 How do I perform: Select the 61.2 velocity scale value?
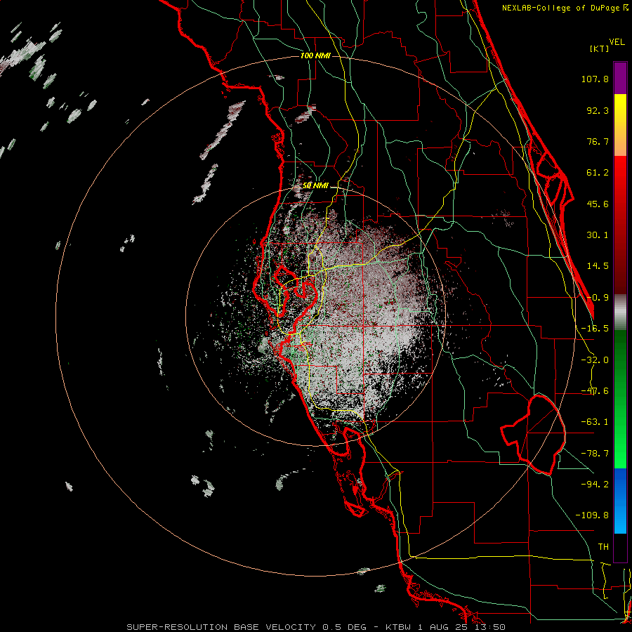tap(598, 173)
